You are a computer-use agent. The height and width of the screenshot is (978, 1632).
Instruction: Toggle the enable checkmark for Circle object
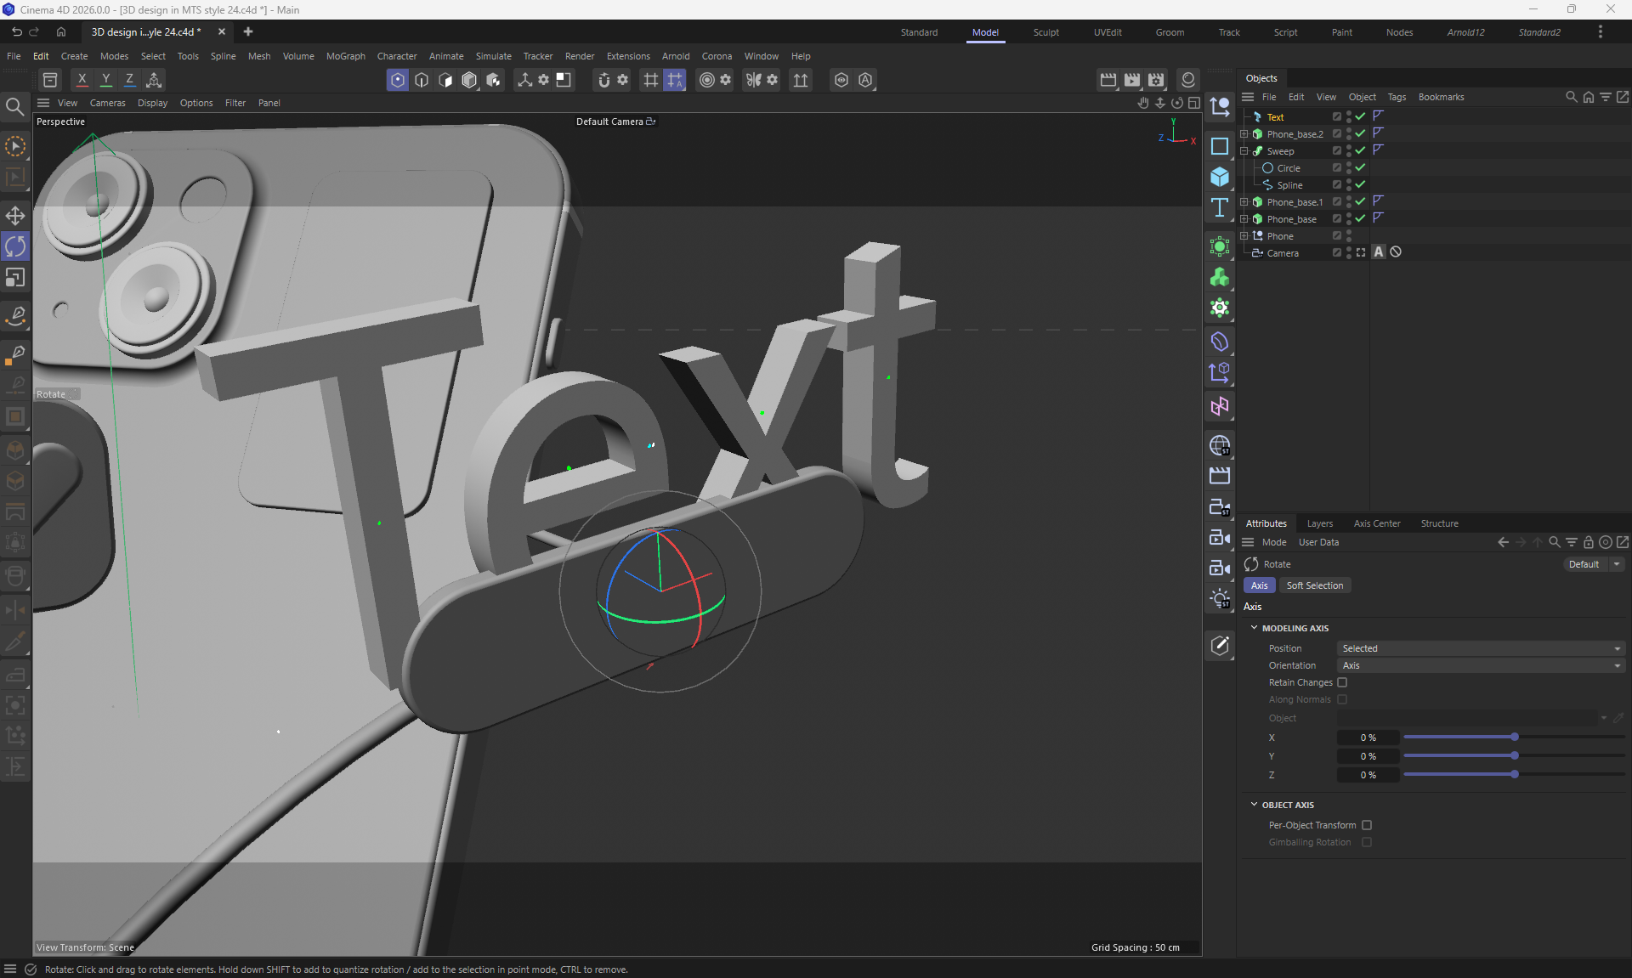pos(1360,167)
